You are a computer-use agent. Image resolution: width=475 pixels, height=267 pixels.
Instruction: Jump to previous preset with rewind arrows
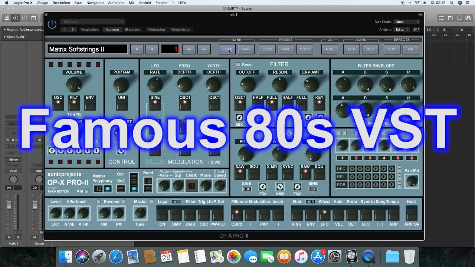(189, 49)
